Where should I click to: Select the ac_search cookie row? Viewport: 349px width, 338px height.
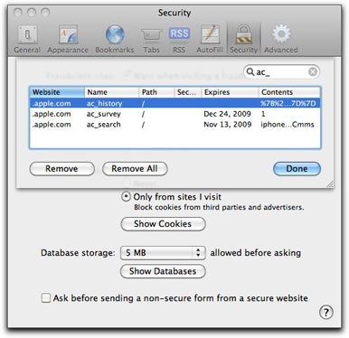pyautogui.click(x=175, y=125)
